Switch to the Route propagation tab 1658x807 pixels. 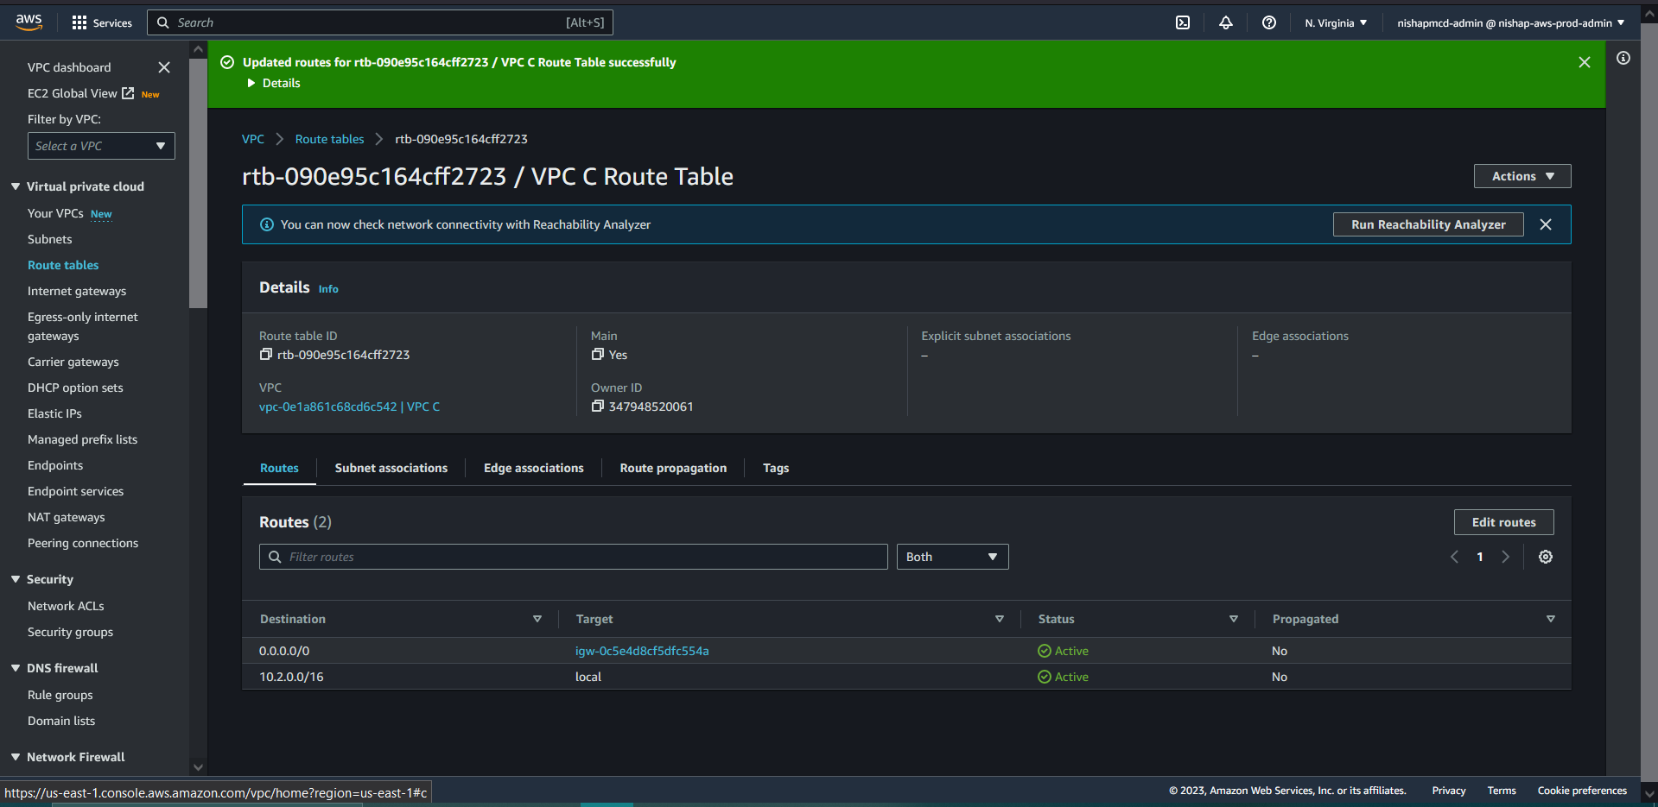[x=672, y=468]
